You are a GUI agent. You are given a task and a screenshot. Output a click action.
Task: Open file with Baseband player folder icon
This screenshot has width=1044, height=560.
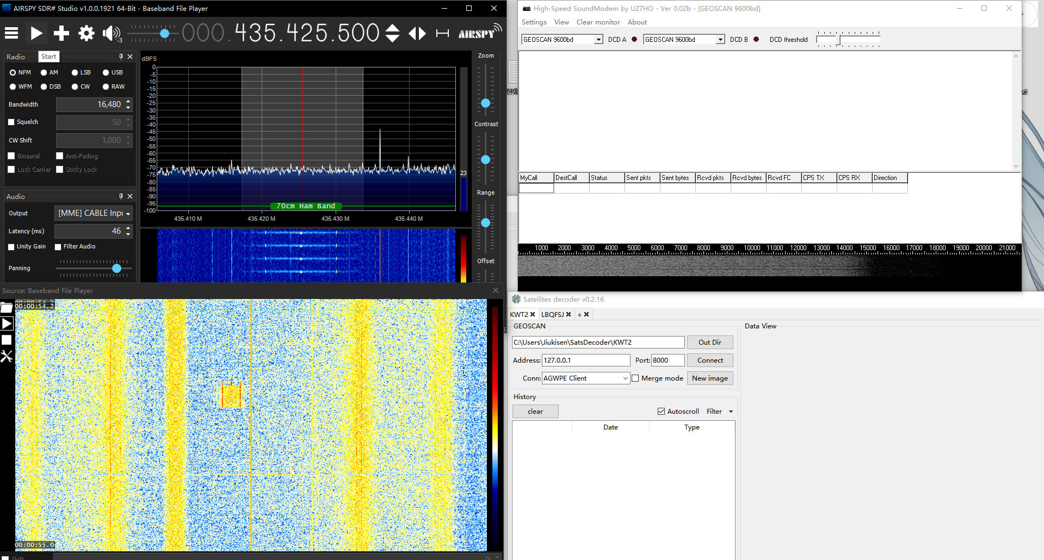pyautogui.click(x=7, y=308)
